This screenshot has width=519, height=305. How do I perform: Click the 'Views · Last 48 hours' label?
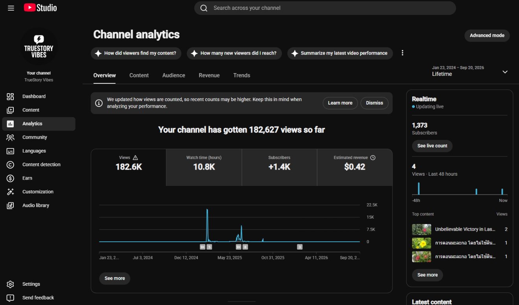(434, 174)
